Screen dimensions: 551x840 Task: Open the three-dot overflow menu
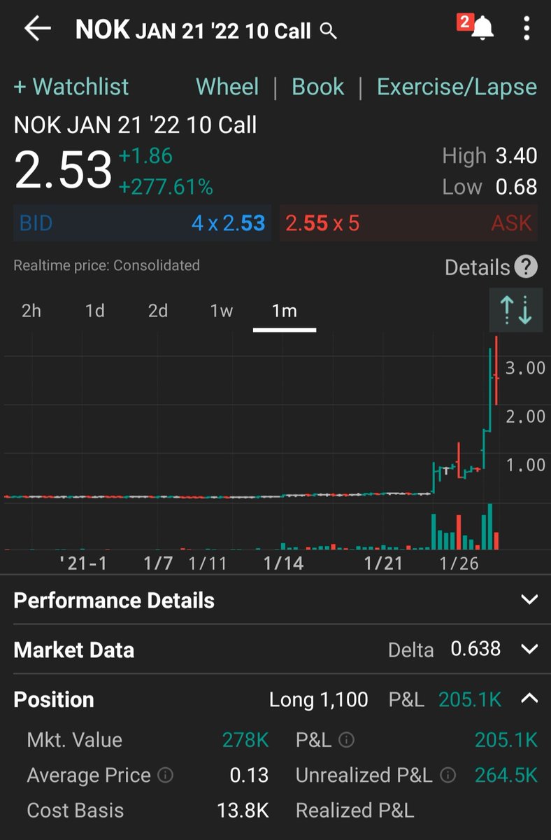(x=526, y=29)
